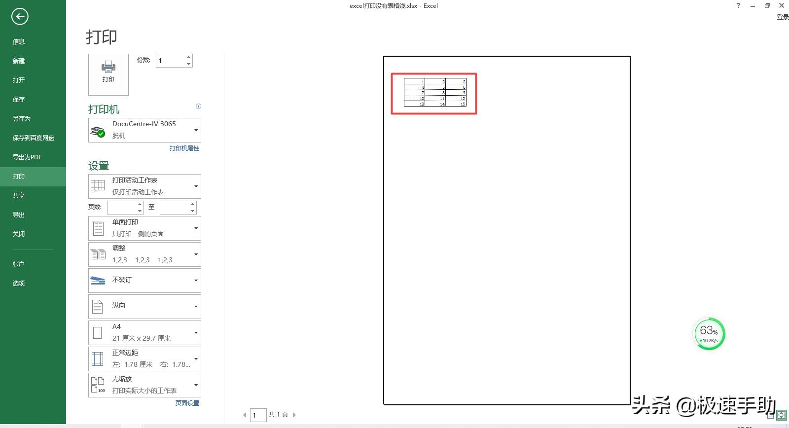Click the current page number field
Screen dimensions: 789x428
[258, 415]
